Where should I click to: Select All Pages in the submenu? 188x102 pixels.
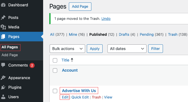coord(10,47)
